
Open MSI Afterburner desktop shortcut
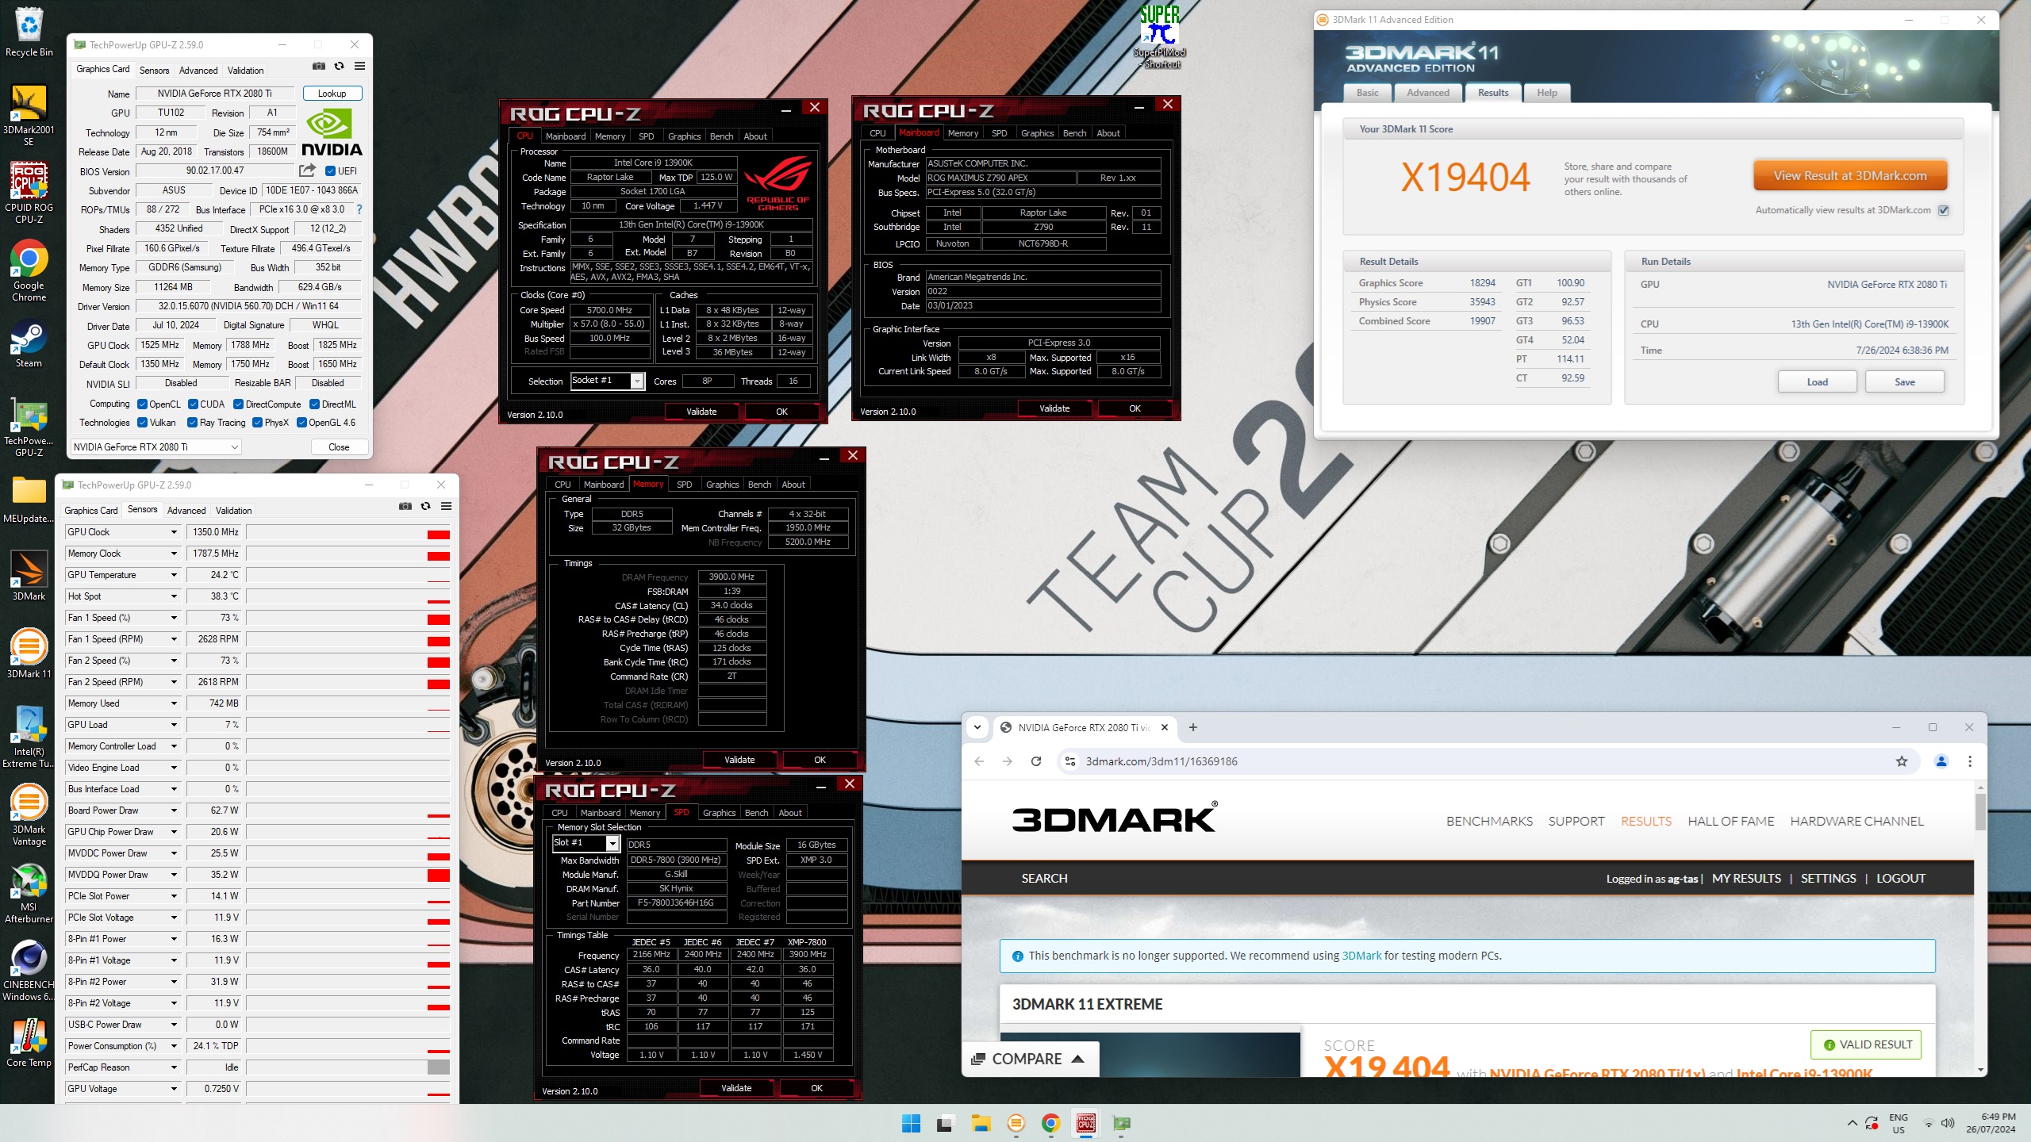29,892
